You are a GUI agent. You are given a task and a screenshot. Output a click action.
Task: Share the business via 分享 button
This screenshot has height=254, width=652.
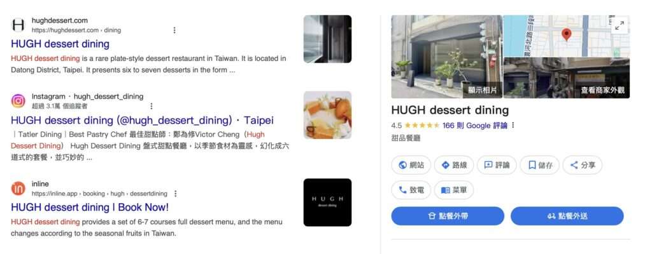point(583,165)
